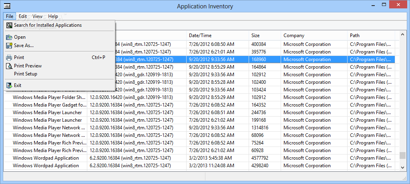
Task: Click date 3/2/2013 11:24:08 AM
Action: [211, 166]
